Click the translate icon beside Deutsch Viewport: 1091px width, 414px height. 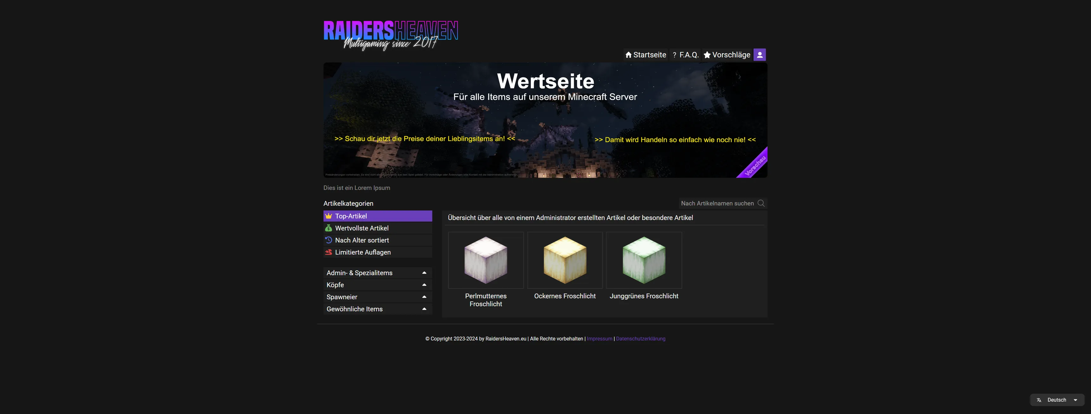[1039, 400]
